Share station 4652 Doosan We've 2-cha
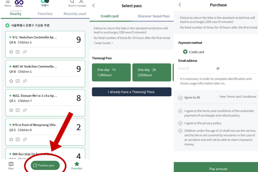The width and height of the screenshot is (258, 172). (x=25, y=110)
